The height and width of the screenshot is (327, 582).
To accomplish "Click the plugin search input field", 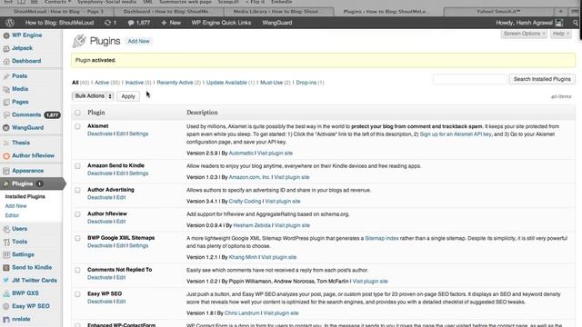I will 470,79.
